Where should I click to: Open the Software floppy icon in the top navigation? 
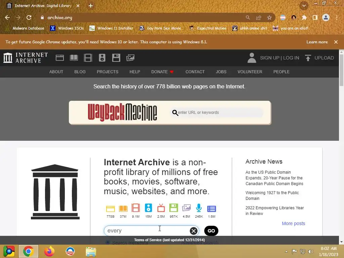[x=116, y=58]
